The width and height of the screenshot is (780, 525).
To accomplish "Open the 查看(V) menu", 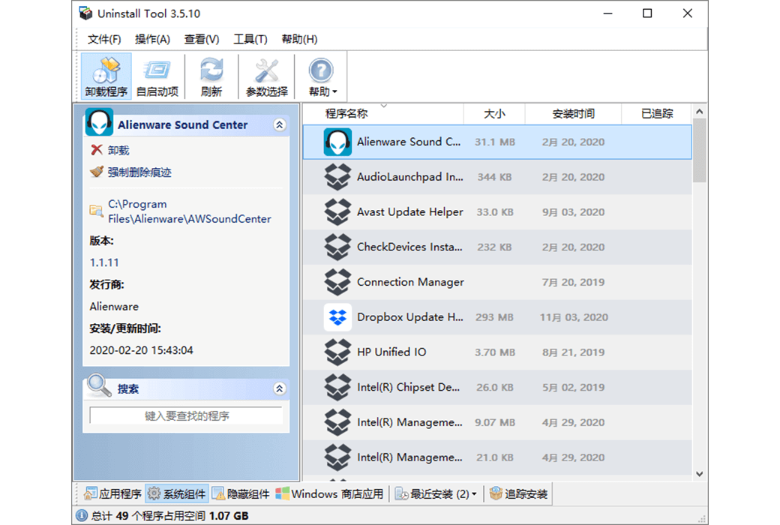I will point(202,39).
